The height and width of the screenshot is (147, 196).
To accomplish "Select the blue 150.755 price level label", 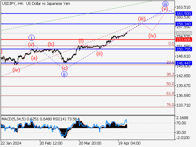I will tap(183, 49).
